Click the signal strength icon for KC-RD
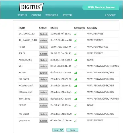123x133 pixels. pyautogui.click(x=75, y=73)
